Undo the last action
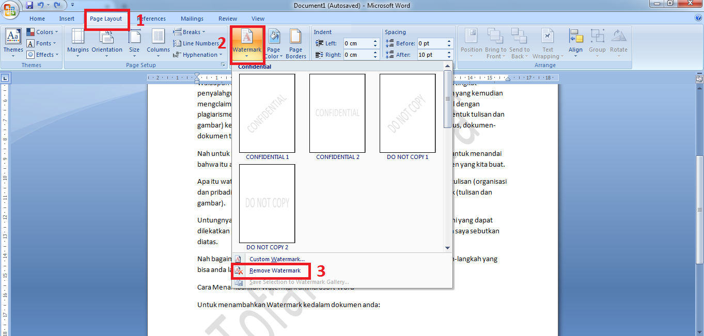This screenshot has width=704, height=336. coord(41,6)
